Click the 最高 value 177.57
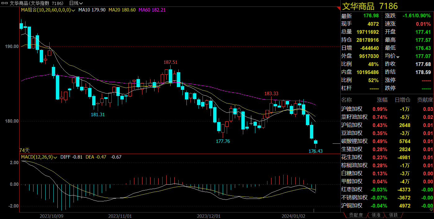 coord(423,40)
